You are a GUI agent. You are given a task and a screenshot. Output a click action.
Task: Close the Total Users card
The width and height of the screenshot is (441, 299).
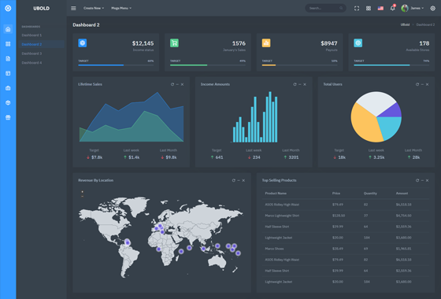click(427, 84)
